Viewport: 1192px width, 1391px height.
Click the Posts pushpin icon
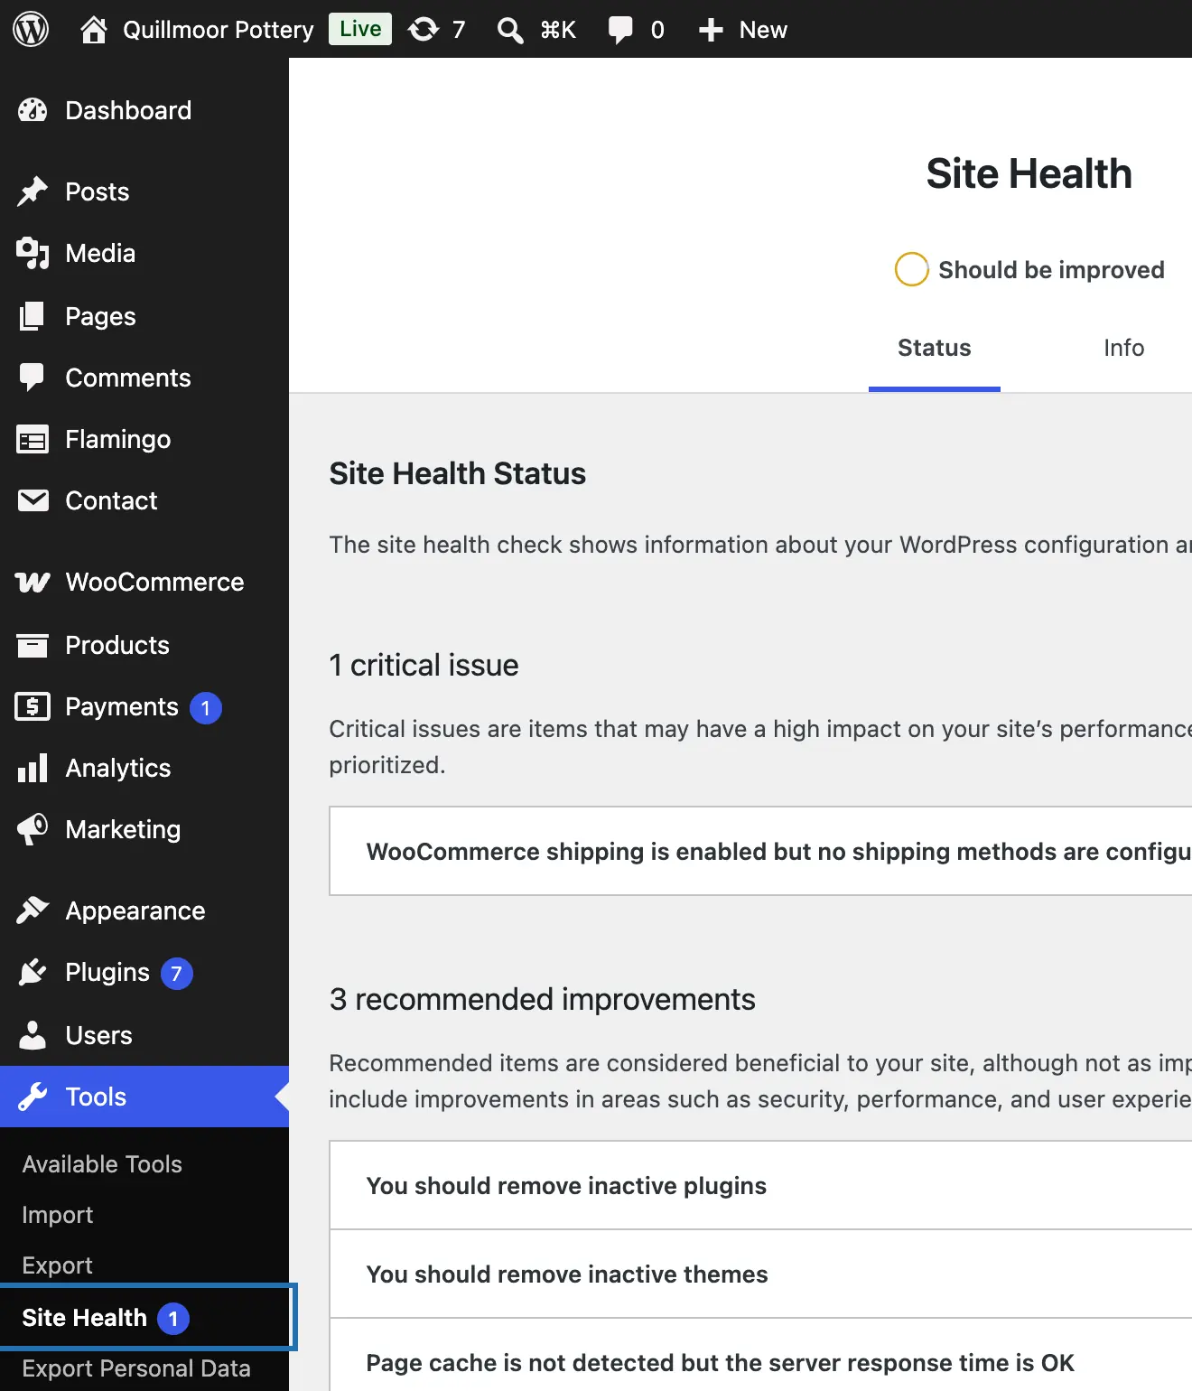point(33,191)
